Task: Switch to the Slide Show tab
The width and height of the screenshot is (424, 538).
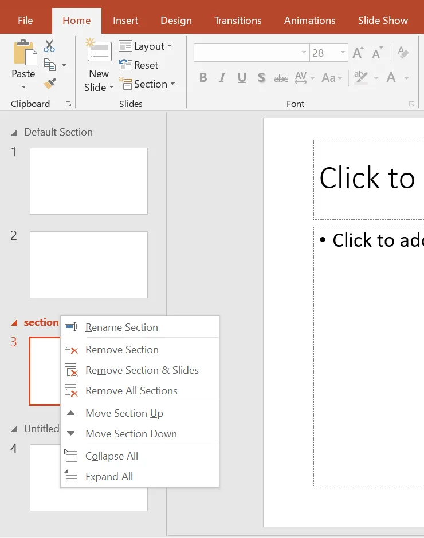Action: pos(383,21)
